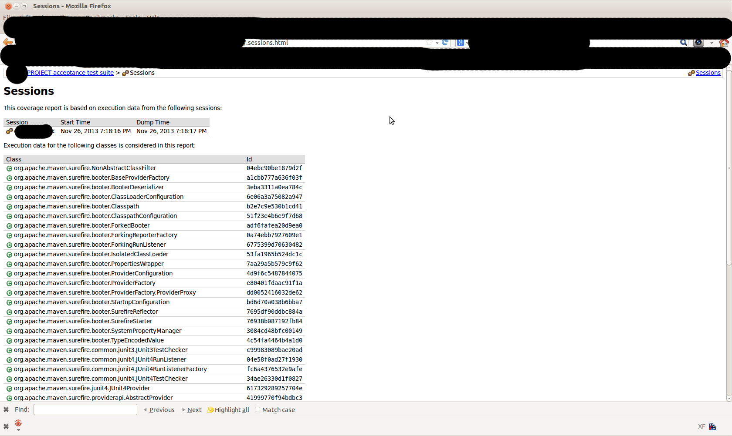The height and width of the screenshot is (436, 732).
Task: Select the id e80401fdaac91f1a
Action: (x=274, y=283)
